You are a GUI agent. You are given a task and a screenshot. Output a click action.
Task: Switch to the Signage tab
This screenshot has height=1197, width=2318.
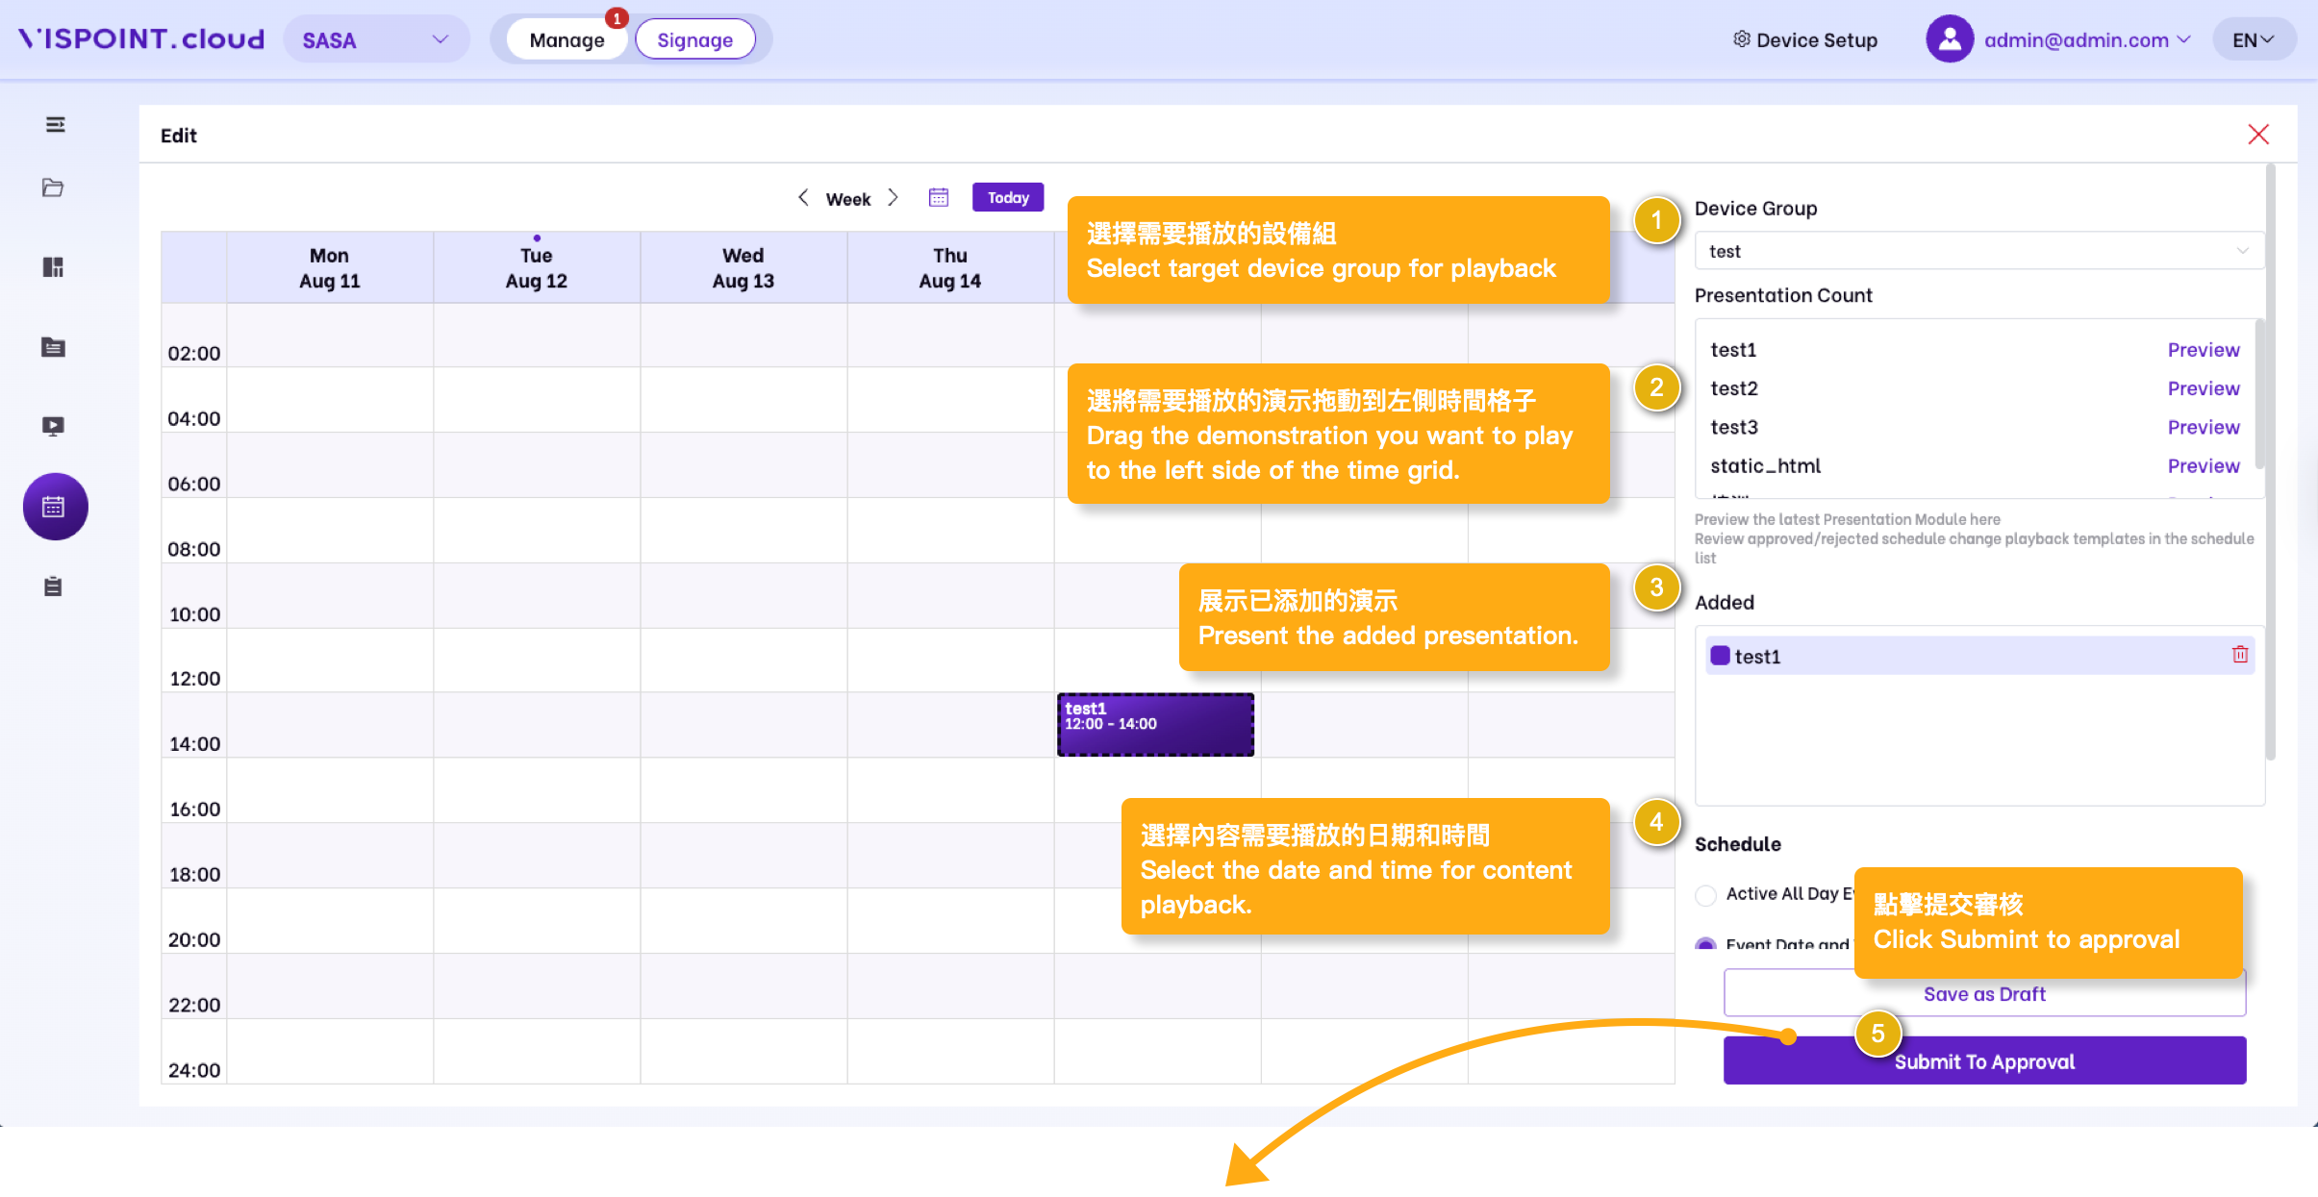pos(694,39)
